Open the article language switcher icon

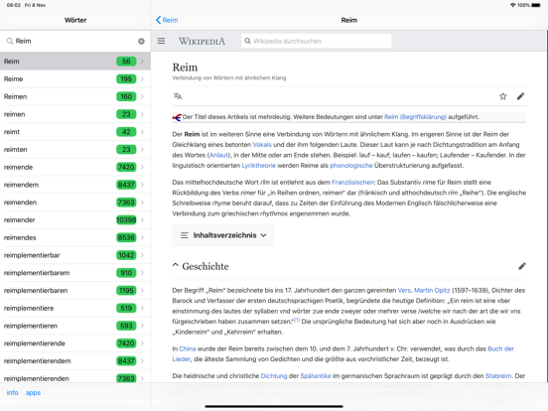point(178,96)
